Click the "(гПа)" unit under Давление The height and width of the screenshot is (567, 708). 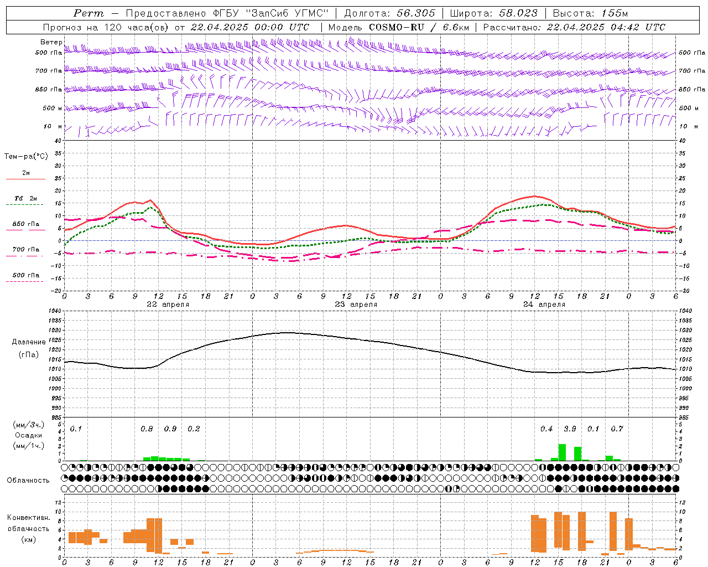(x=29, y=354)
